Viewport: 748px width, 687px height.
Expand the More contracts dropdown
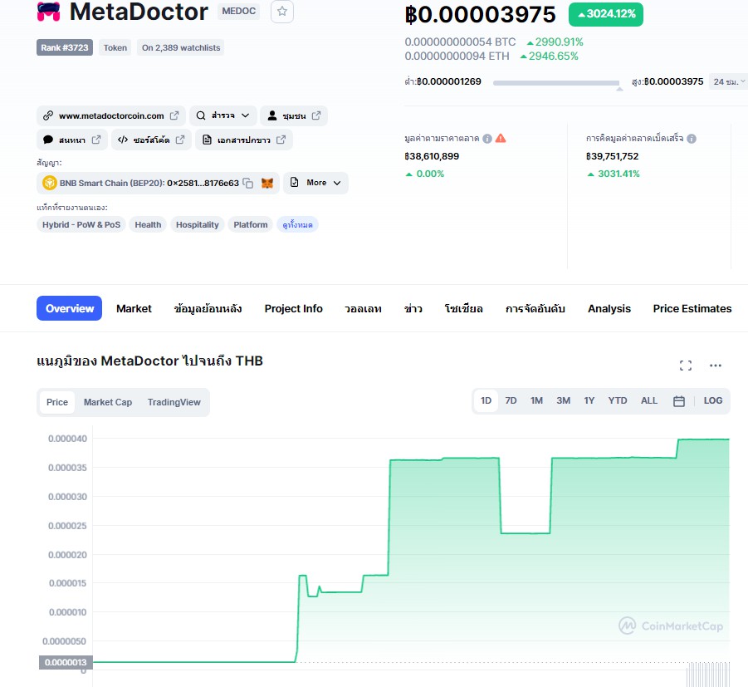coord(315,183)
